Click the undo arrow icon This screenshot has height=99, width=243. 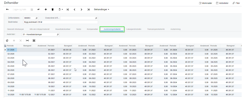click(x=39, y=9)
